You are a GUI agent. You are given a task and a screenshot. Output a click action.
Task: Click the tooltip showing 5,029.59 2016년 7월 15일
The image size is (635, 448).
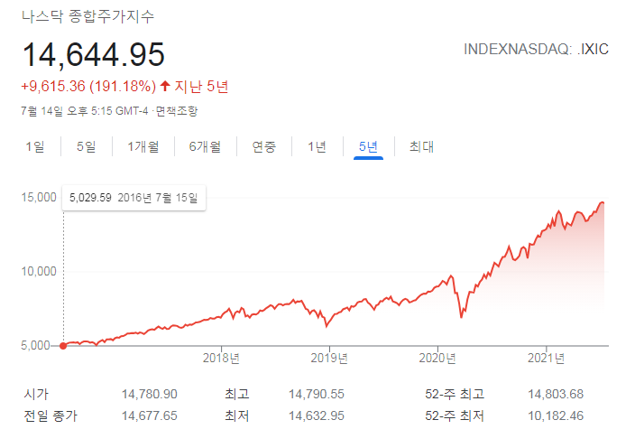133,198
